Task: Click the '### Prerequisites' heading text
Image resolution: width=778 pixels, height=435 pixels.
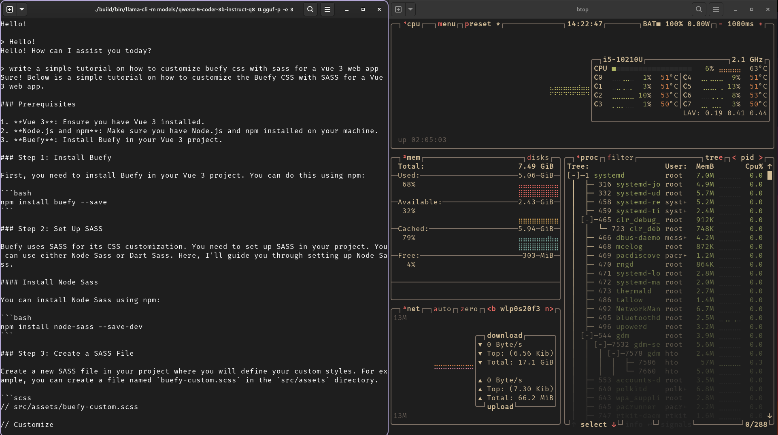Action: pyautogui.click(x=38, y=104)
